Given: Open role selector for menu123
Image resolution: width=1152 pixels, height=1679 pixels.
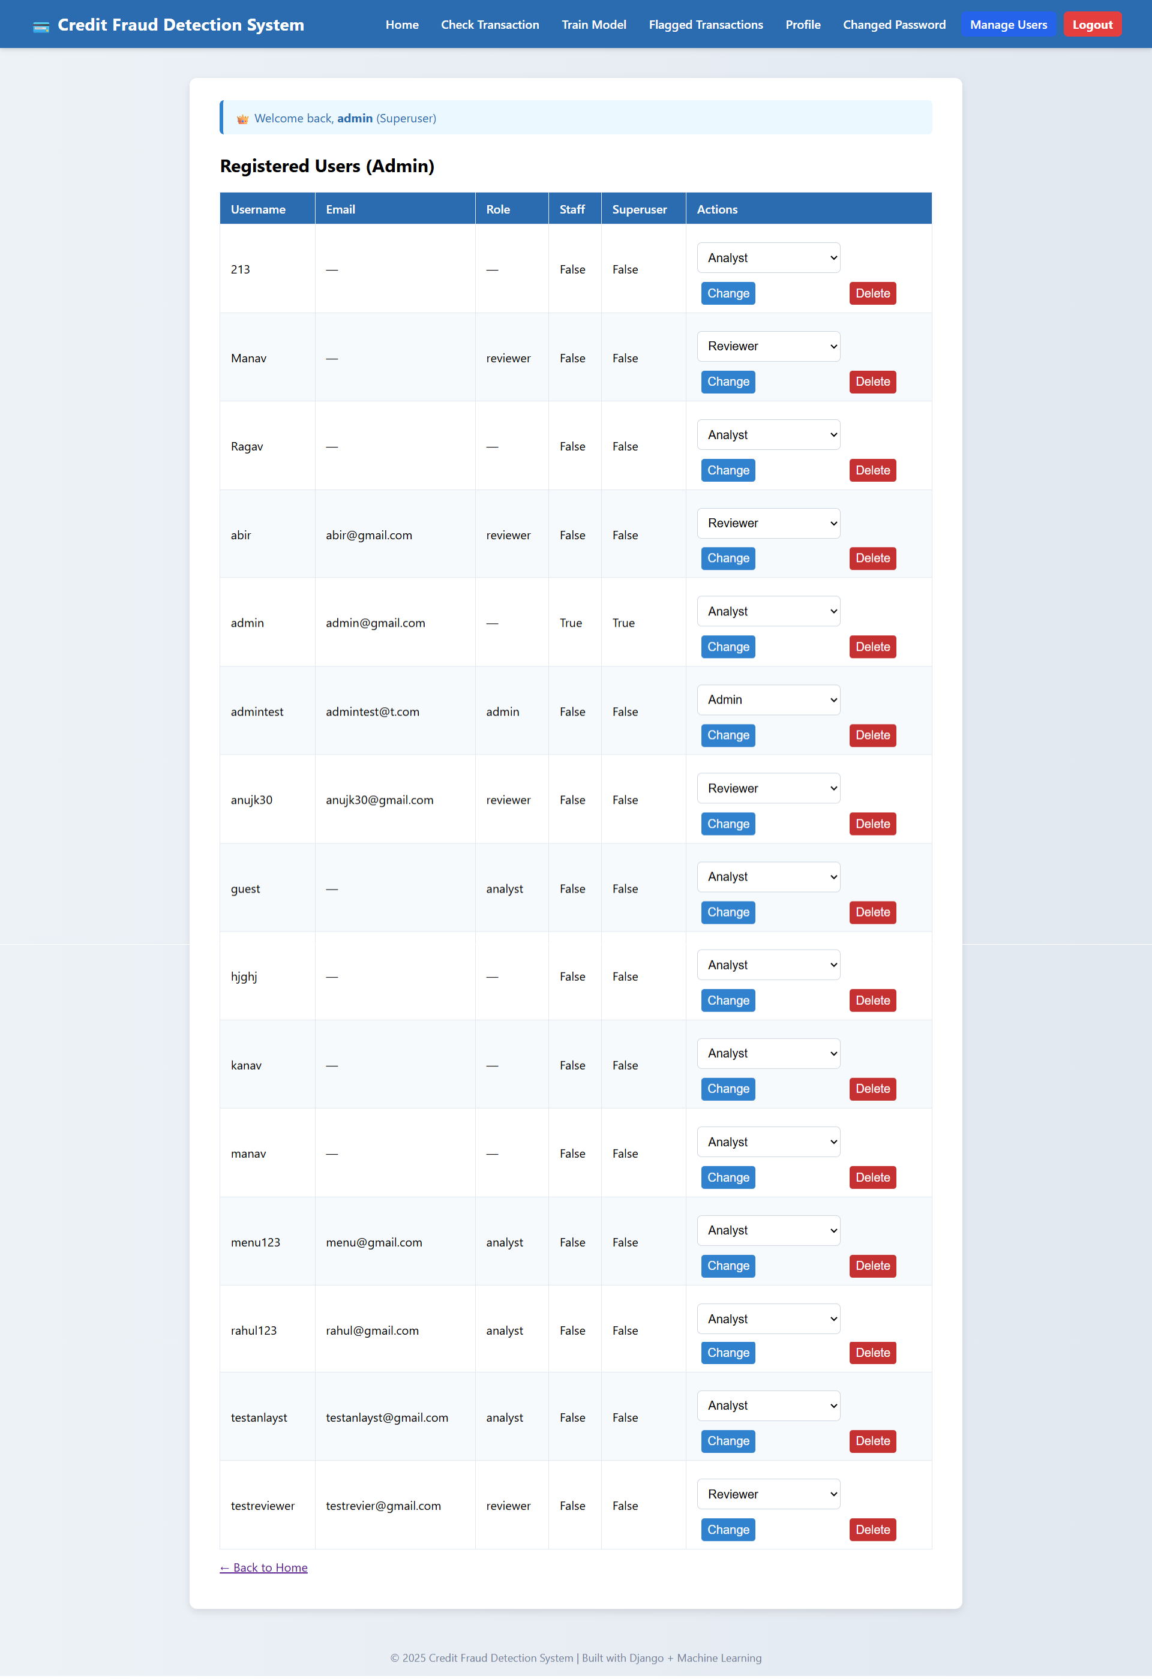Looking at the screenshot, I should 767,1230.
